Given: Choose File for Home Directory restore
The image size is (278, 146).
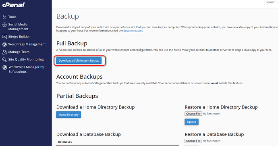Looking at the screenshot, I should [x=193, y=114].
